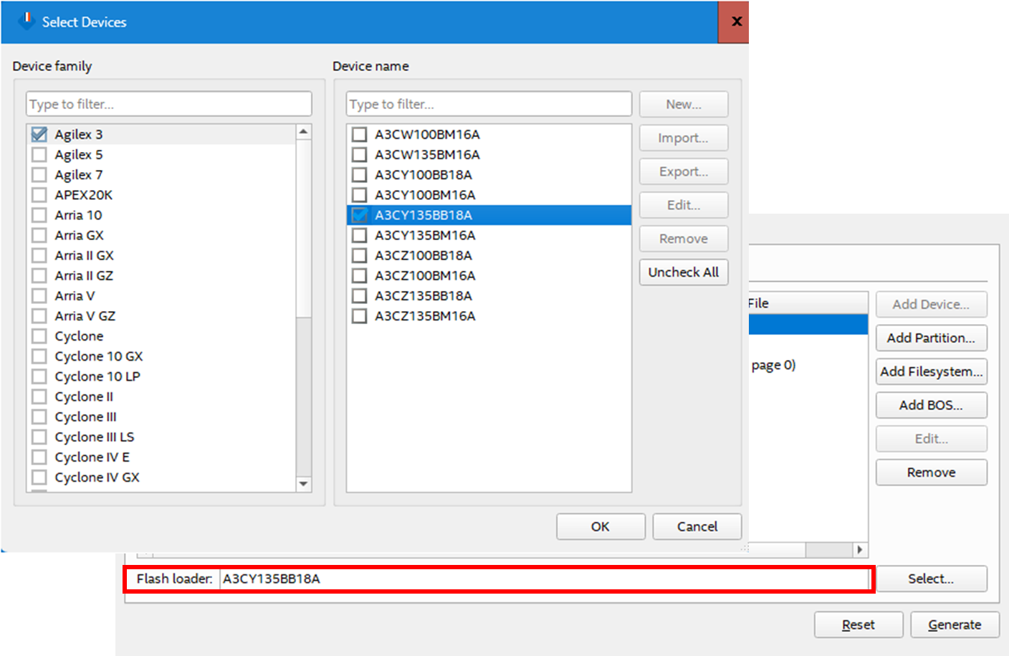Viewport: 1009px width, 656px height.
Task: Close the Select Devices dialog
Action: pos(736,22)
